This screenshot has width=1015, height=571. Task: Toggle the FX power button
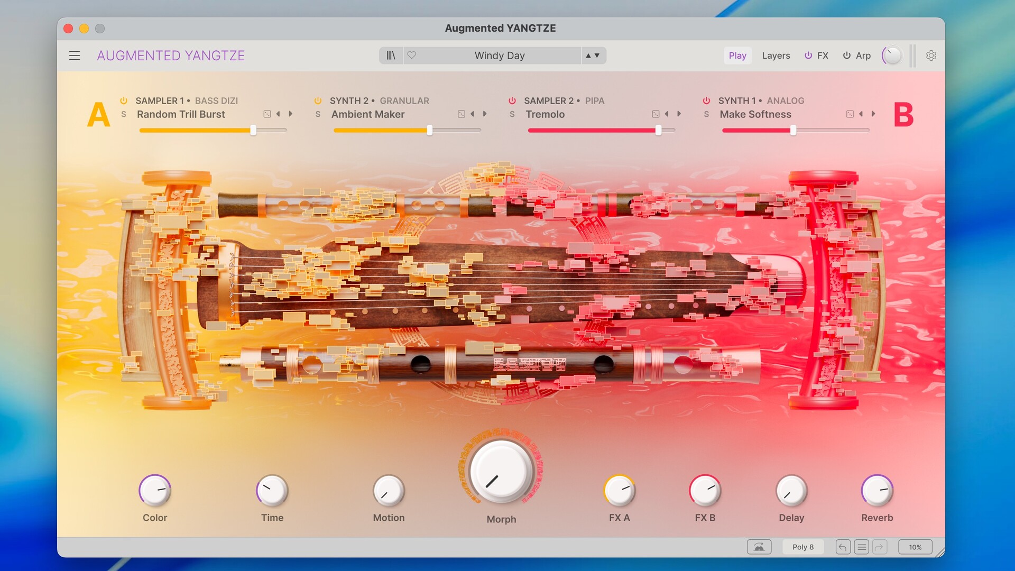coord(808,55)
